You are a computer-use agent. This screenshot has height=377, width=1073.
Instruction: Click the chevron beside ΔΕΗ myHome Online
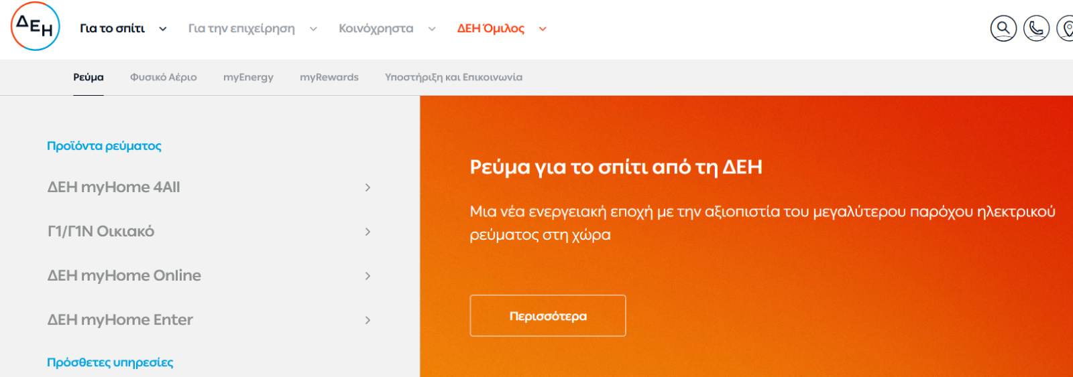click(368, 276)
